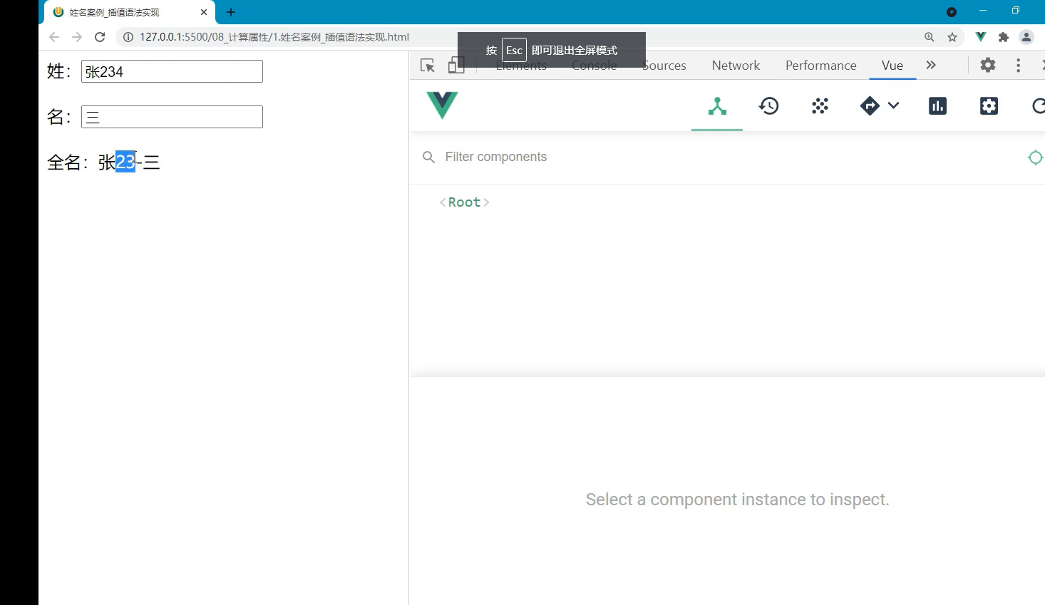The width and height of the screenshot is (1045, 605).
Task: Click the Vue devtools refresh icon
Action: 1039,106
